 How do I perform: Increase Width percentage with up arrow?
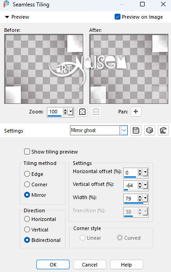140,197
